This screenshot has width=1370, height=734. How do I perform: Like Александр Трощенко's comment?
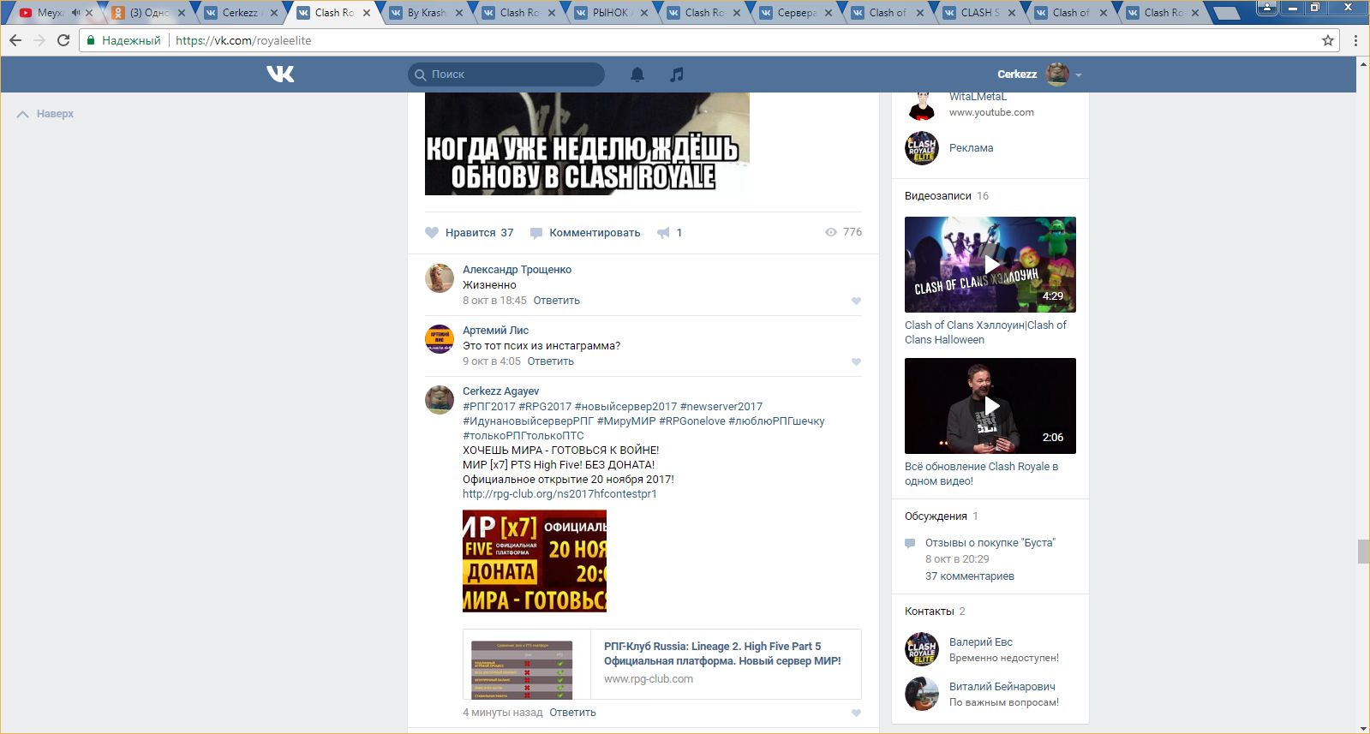[856, 301]
